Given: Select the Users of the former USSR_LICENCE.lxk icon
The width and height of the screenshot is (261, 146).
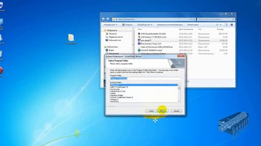Looking at the screenshot, I should point(139,47).
